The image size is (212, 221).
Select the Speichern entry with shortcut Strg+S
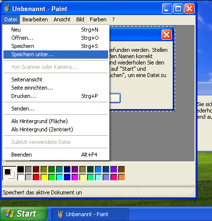(56, 46)
